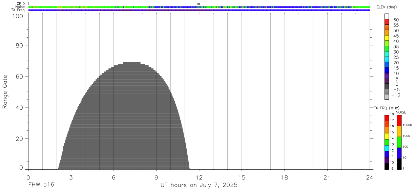Click the red top swatch of NOISE colorbar
This screenshot has width=416, height=192.
click(399, 121)
